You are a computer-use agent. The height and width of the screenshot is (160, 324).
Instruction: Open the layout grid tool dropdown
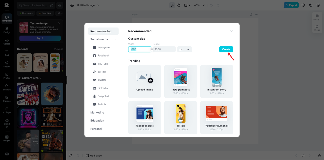[x=187, y=5]
